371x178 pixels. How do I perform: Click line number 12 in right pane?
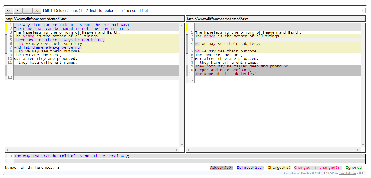coord(191,81)
